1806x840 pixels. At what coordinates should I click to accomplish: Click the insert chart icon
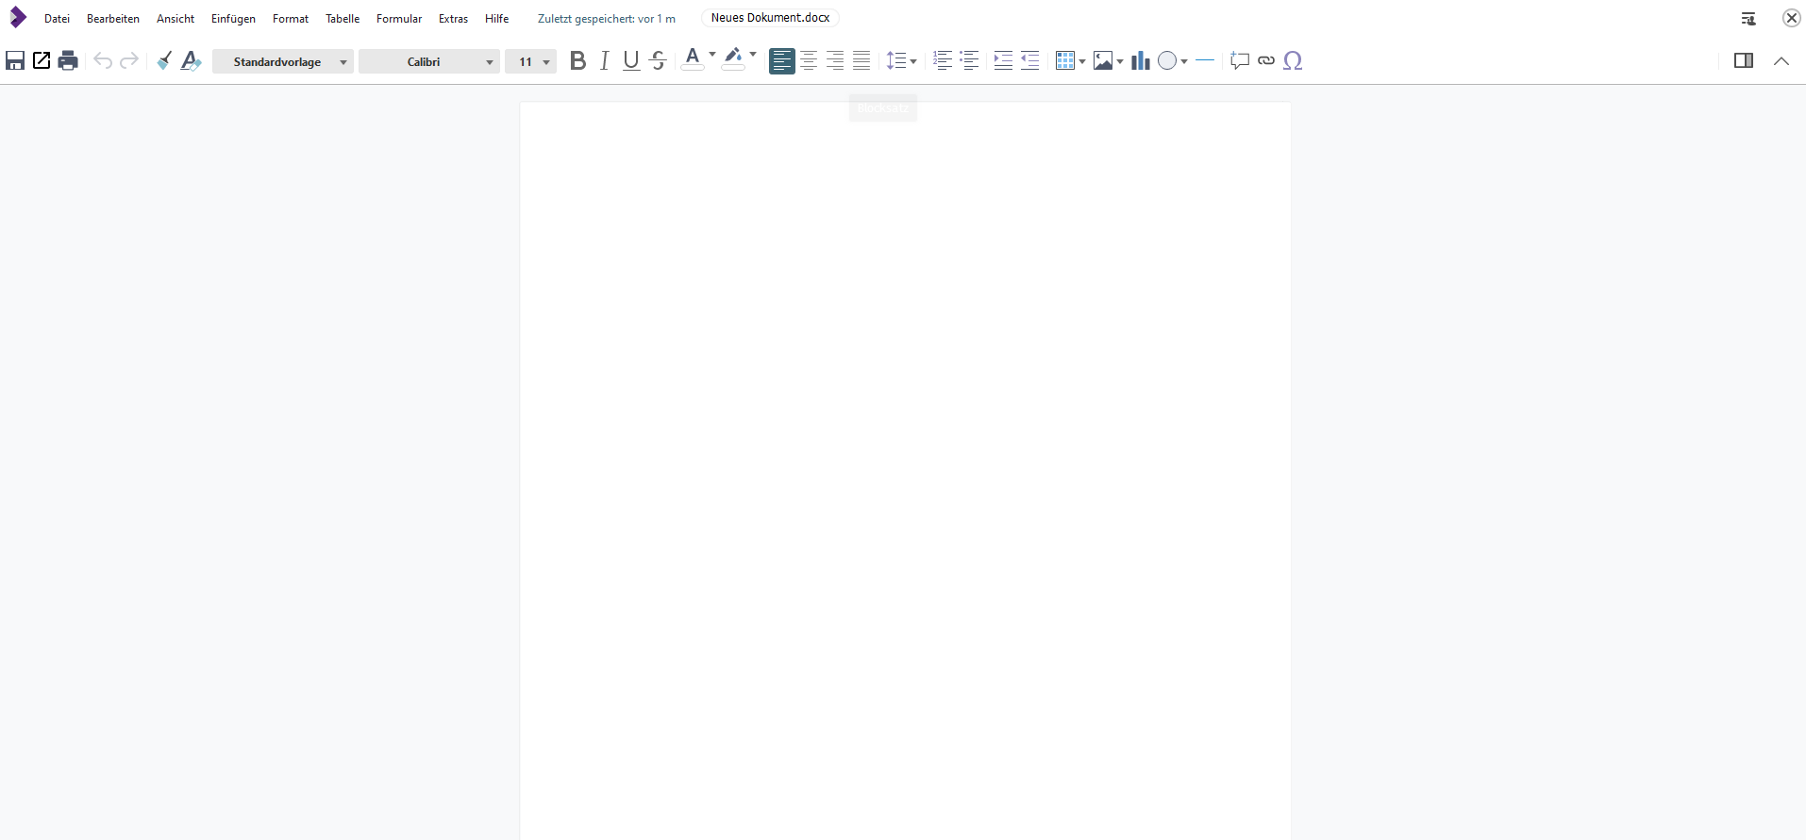[1141, 61]
